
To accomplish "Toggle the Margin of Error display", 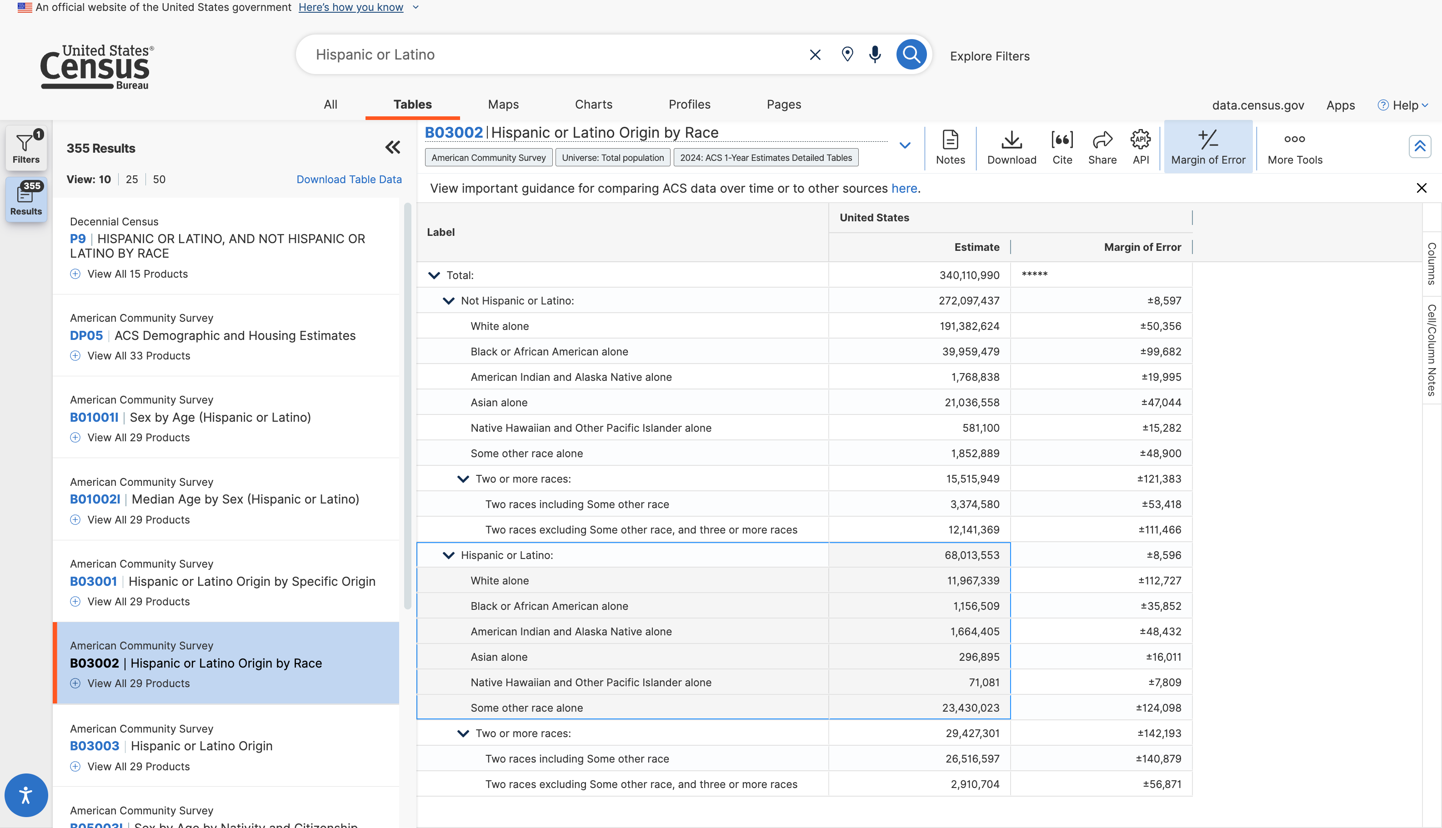I will (1207, 146).
